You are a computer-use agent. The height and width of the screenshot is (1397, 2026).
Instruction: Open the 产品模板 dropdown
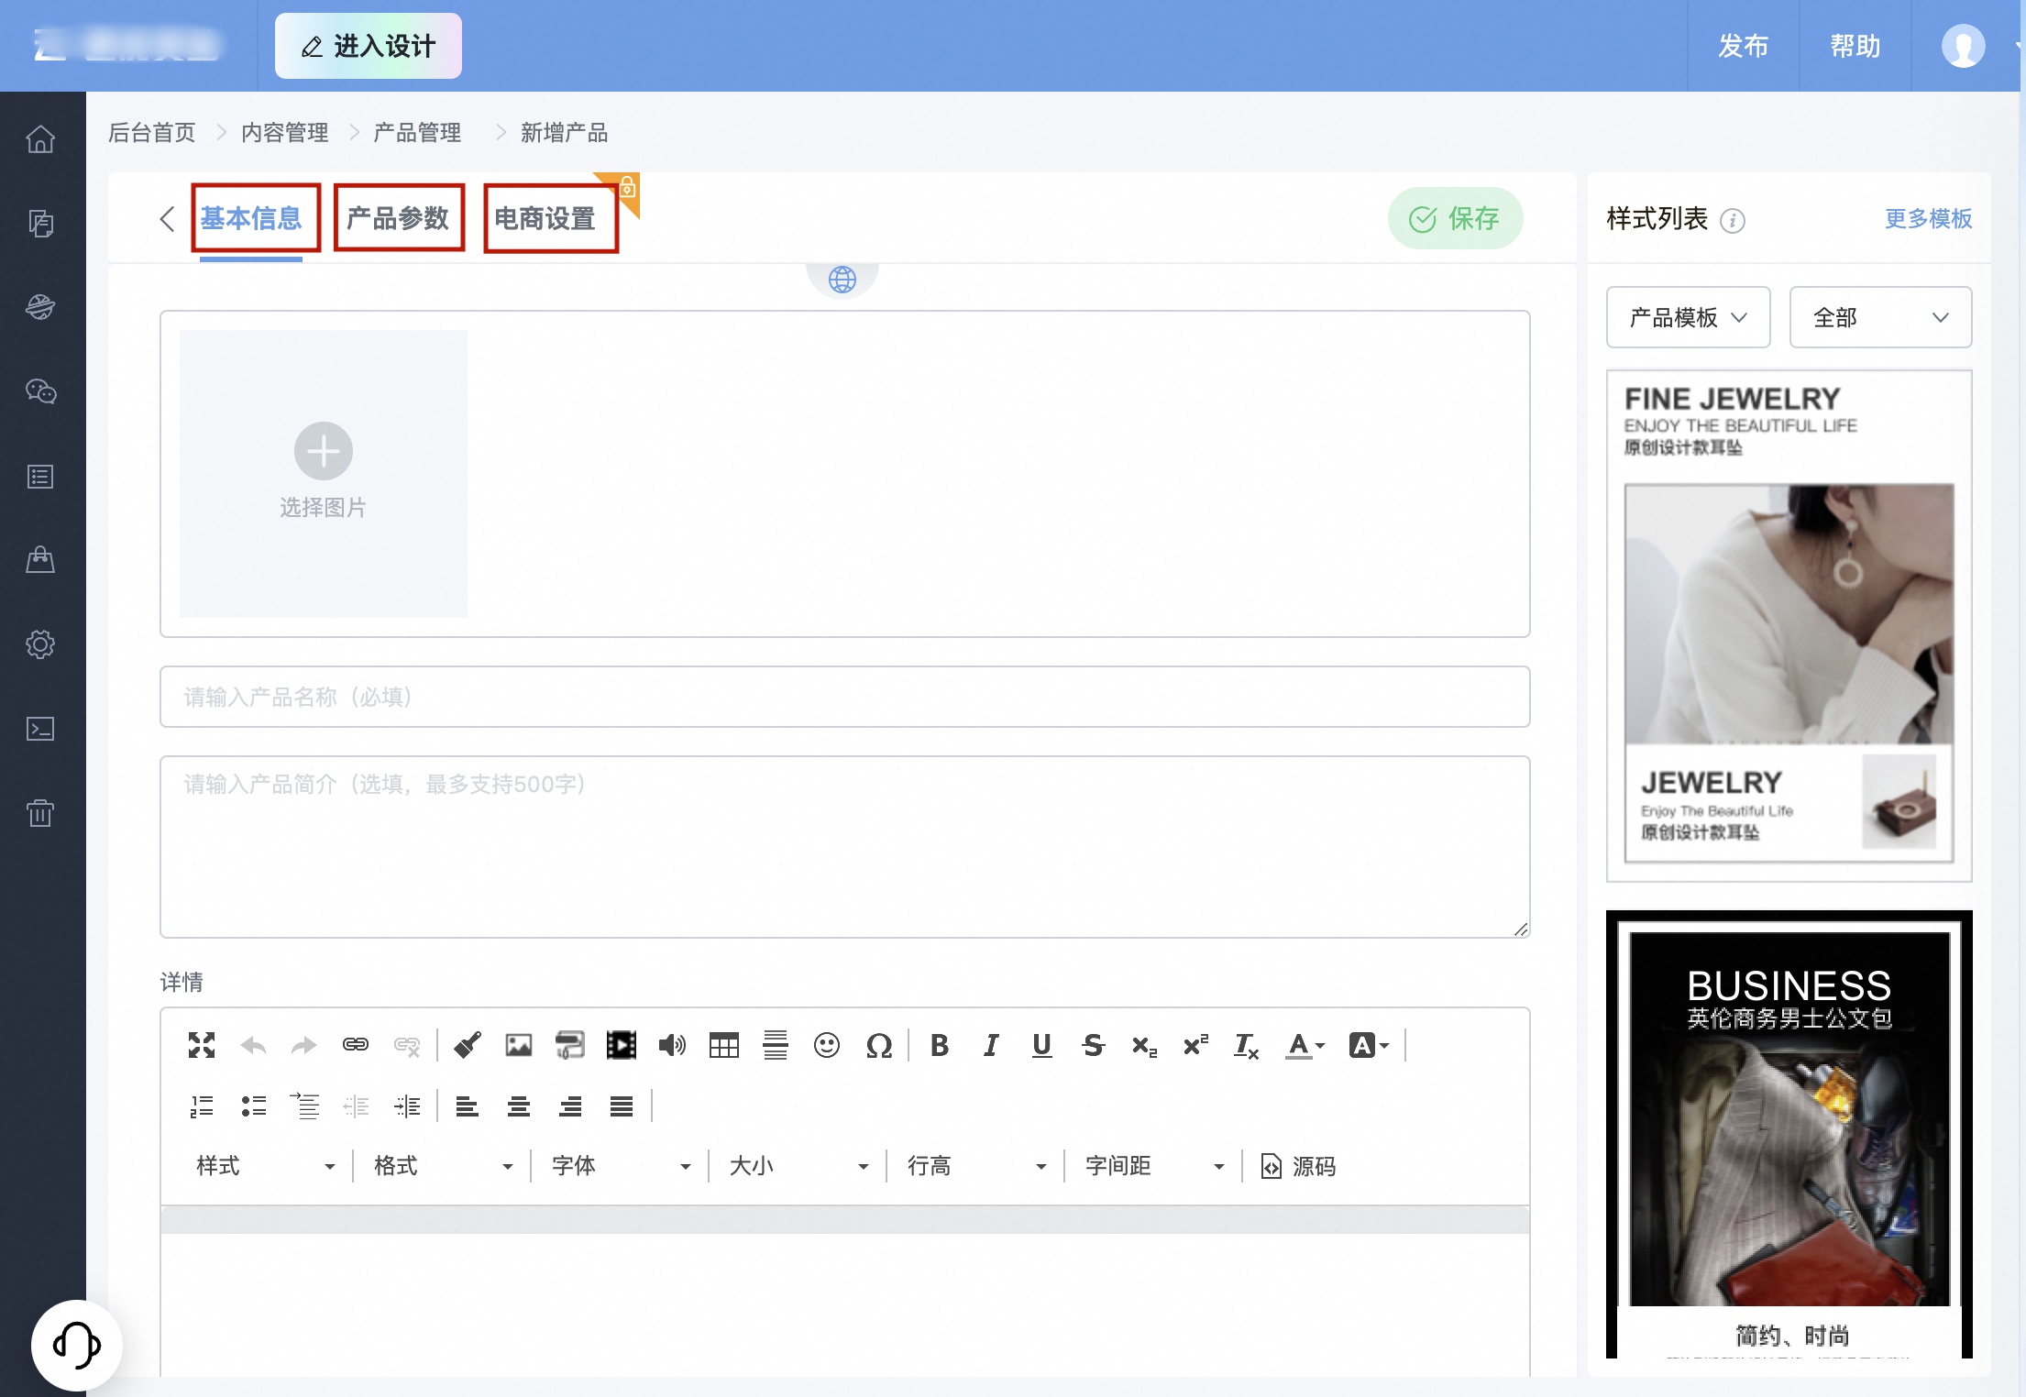pos(1689,317)
